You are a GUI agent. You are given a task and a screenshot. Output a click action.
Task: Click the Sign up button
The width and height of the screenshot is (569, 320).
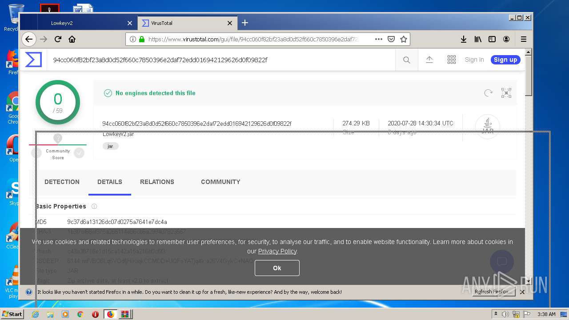tap(505, 60)
